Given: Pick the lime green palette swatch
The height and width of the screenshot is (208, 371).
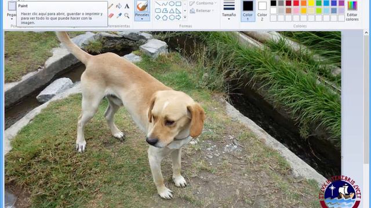Looking at the screenshot, I should 319,10.
